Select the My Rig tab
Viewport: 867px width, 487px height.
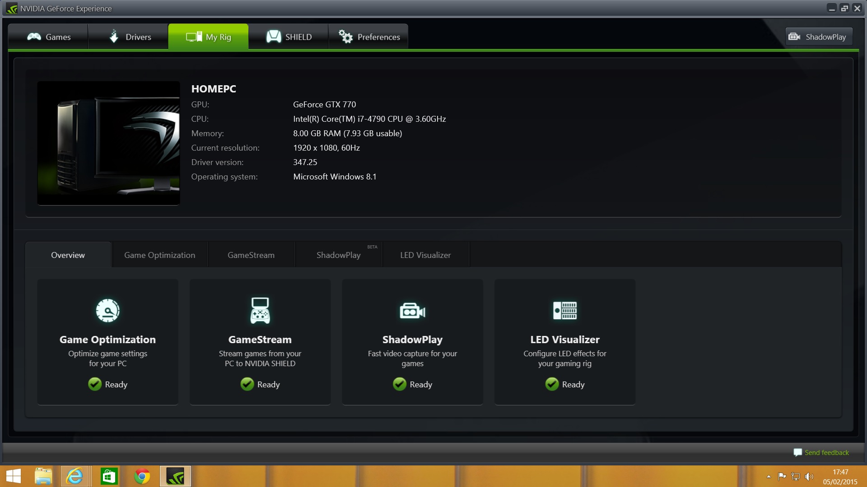(208, 37)
